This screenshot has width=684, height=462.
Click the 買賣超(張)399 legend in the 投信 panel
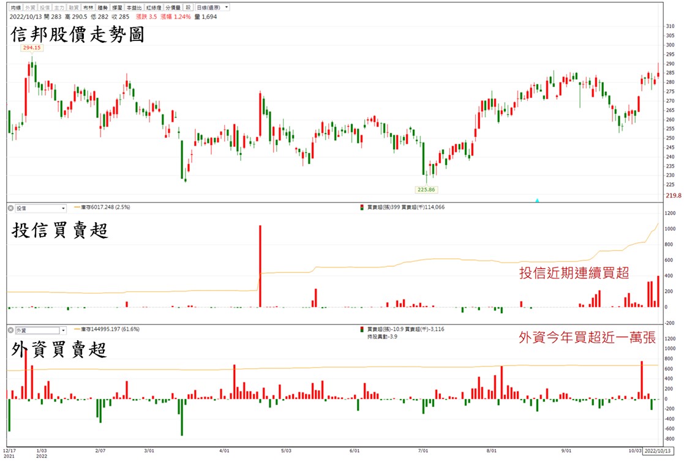point(383,207)
